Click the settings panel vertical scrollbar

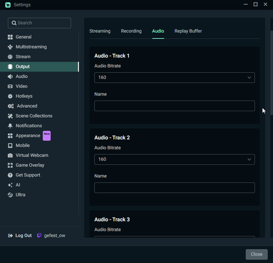pyautogui.click(x=271, y=73)
